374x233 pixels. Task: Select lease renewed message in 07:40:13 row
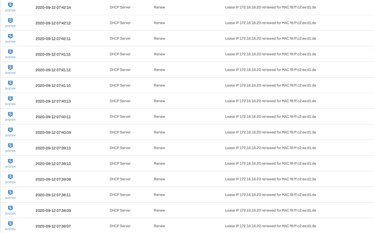(x=271, y=101)
